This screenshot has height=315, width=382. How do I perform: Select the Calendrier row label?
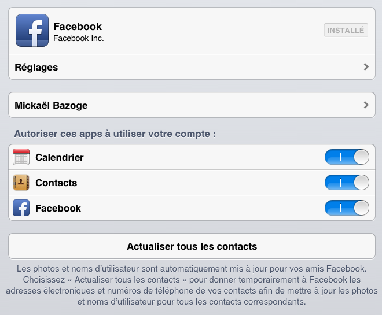pyautogui.click(x=60, y=157)
